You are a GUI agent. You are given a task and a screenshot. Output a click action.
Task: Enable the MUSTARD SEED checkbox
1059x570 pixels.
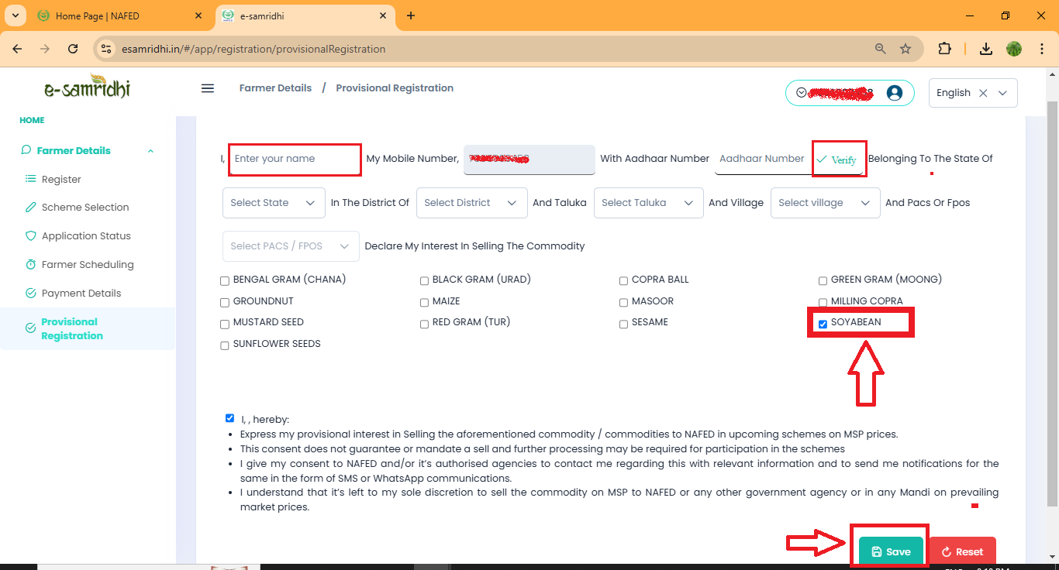pyautogui.click(x=225, y=324)
